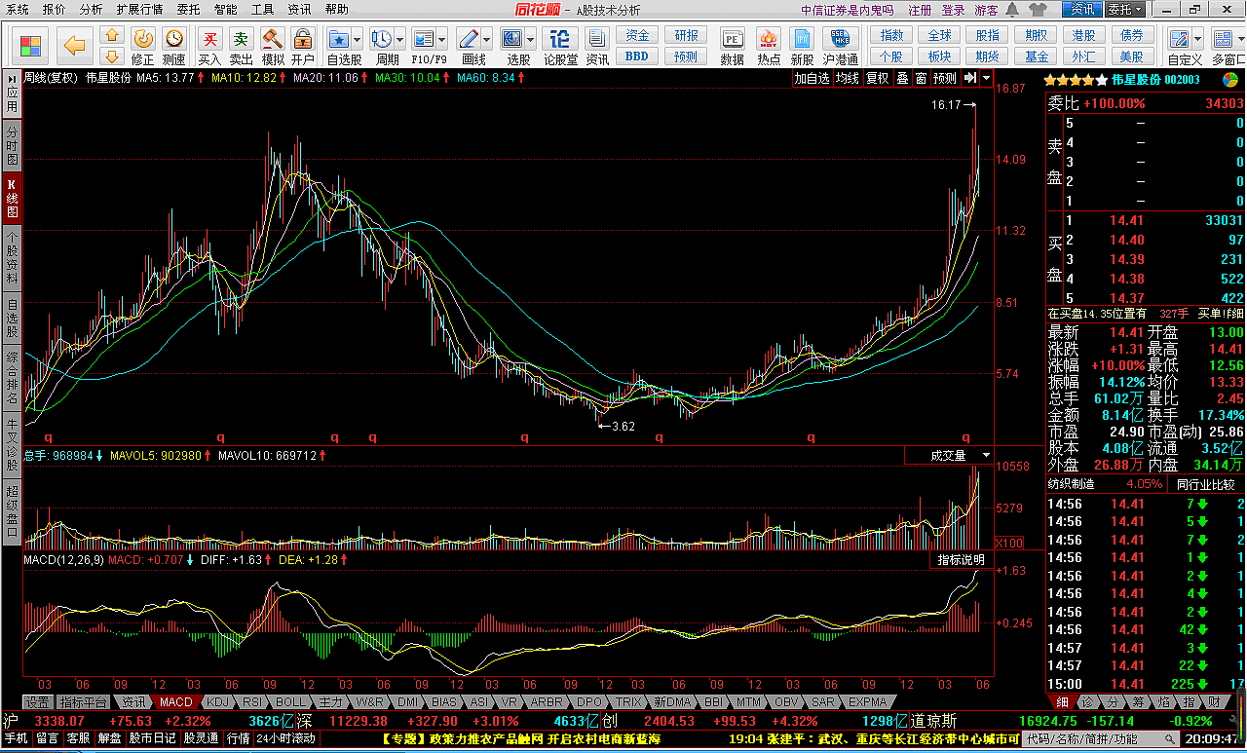Open the 模拟 simulated trading gavel icon
This screenshot has height=753, width=1247.
point(273,39)
